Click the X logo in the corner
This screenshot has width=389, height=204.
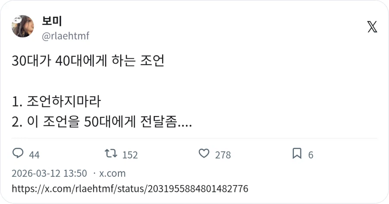pyautogui.click(x=372, y=27)
